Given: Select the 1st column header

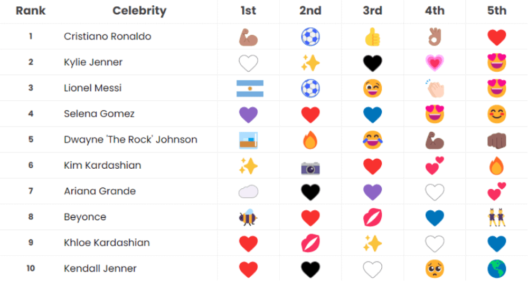Looking at the screenshot, I should pos(248,11).
